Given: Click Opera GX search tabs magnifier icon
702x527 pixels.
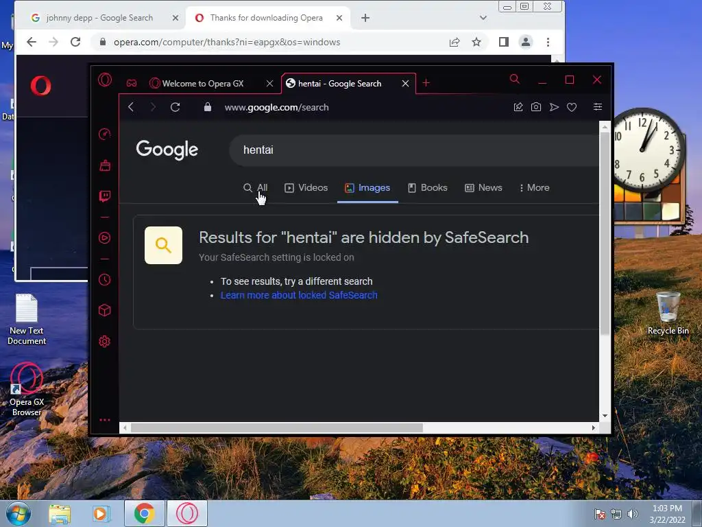Looking at the screenshot, I should pos(514,80).
